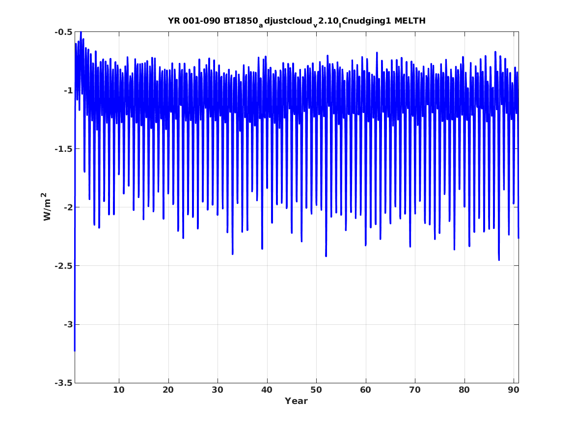Screen dimensions: 573x430
Task: Click the initial minimum spike near -3.2
Action: 75,350
